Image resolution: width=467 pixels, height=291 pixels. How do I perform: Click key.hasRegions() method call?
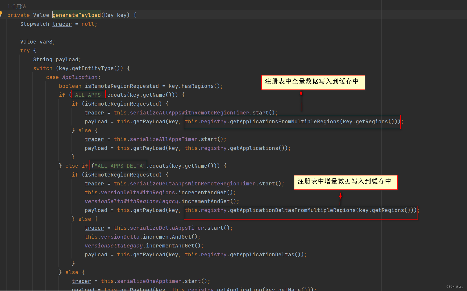[194, 86]
